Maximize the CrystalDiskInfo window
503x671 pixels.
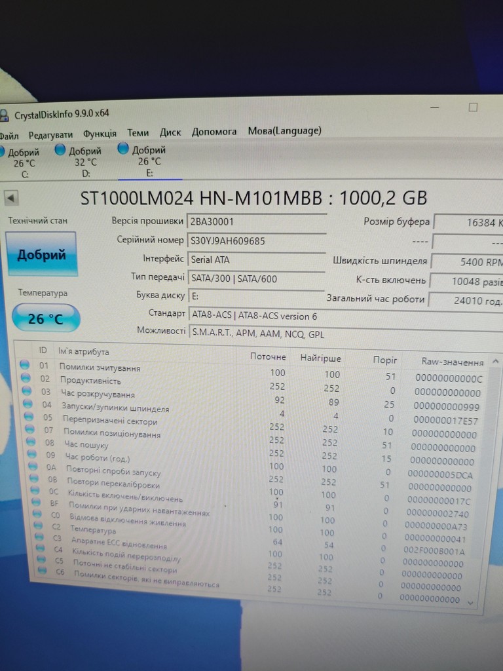pyautogui.click(x=473, y=107)
